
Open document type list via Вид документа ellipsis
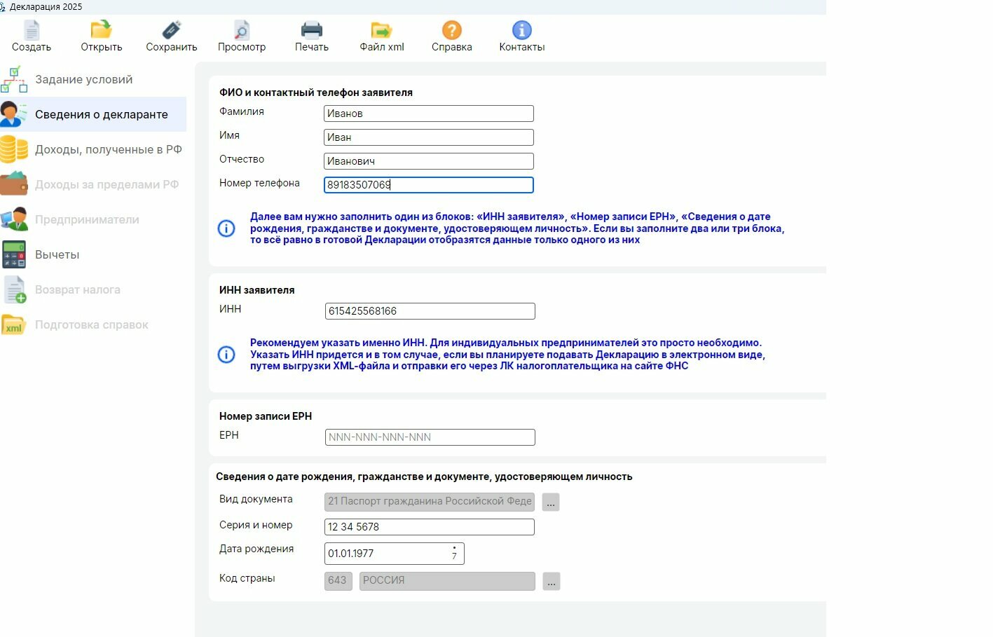pos(551,502)
